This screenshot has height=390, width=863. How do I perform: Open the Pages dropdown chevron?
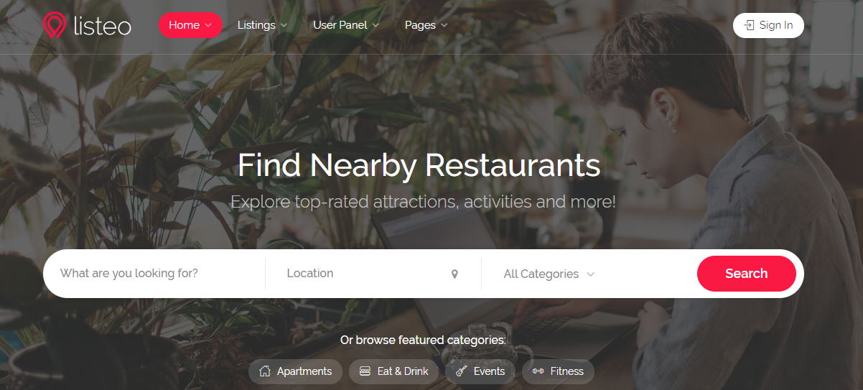coord(444,25)
